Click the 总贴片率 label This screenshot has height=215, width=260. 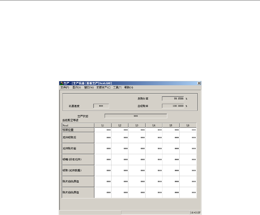[x=143, y=99]
